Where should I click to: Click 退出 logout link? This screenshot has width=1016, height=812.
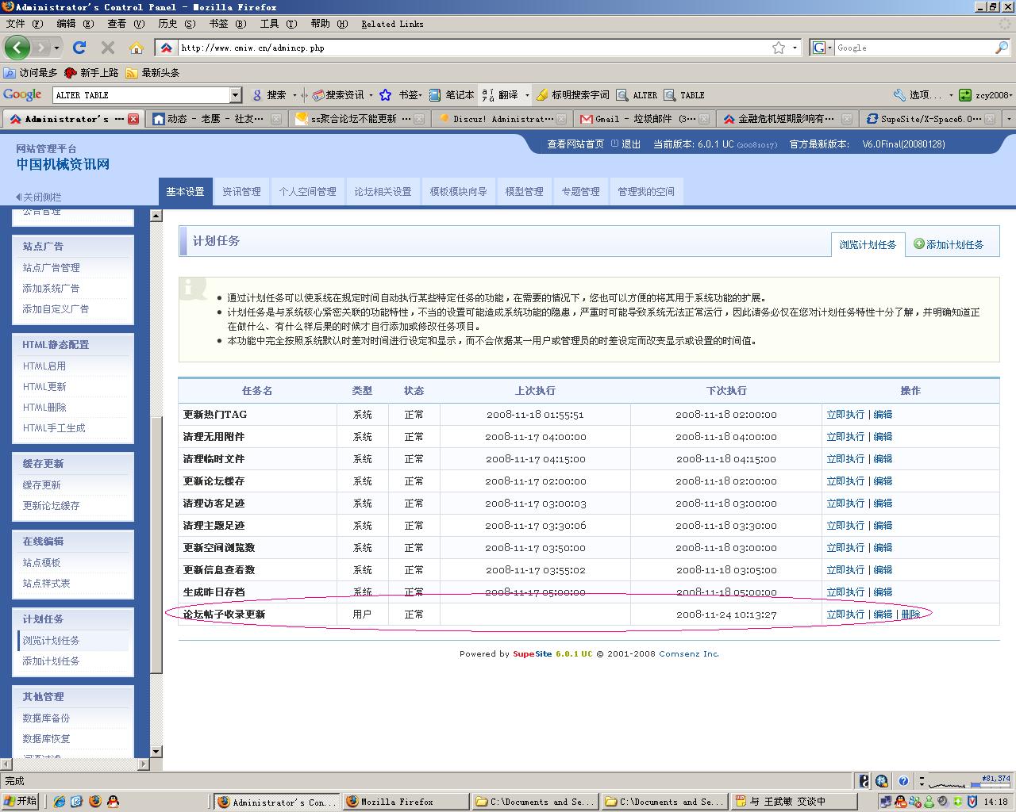click(x=631, y=144)
